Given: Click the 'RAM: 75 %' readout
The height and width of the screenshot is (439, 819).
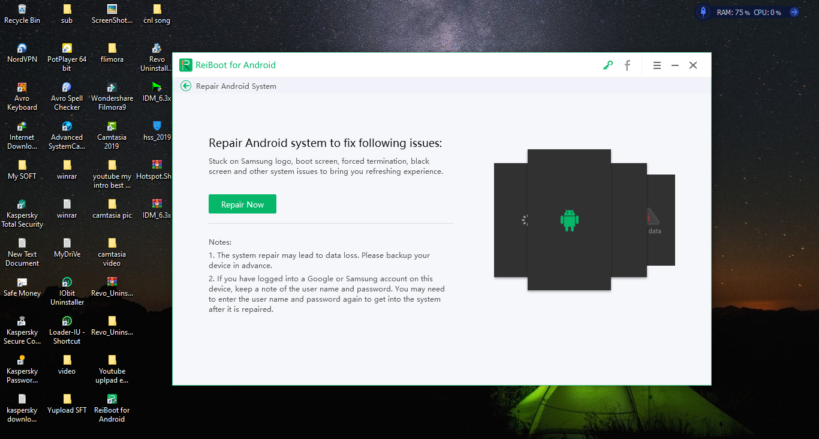Looking at the screenshot, I should [x=733, y=13].
